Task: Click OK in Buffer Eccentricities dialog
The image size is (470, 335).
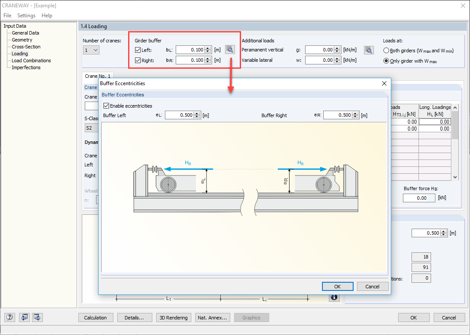Action: 338,287
